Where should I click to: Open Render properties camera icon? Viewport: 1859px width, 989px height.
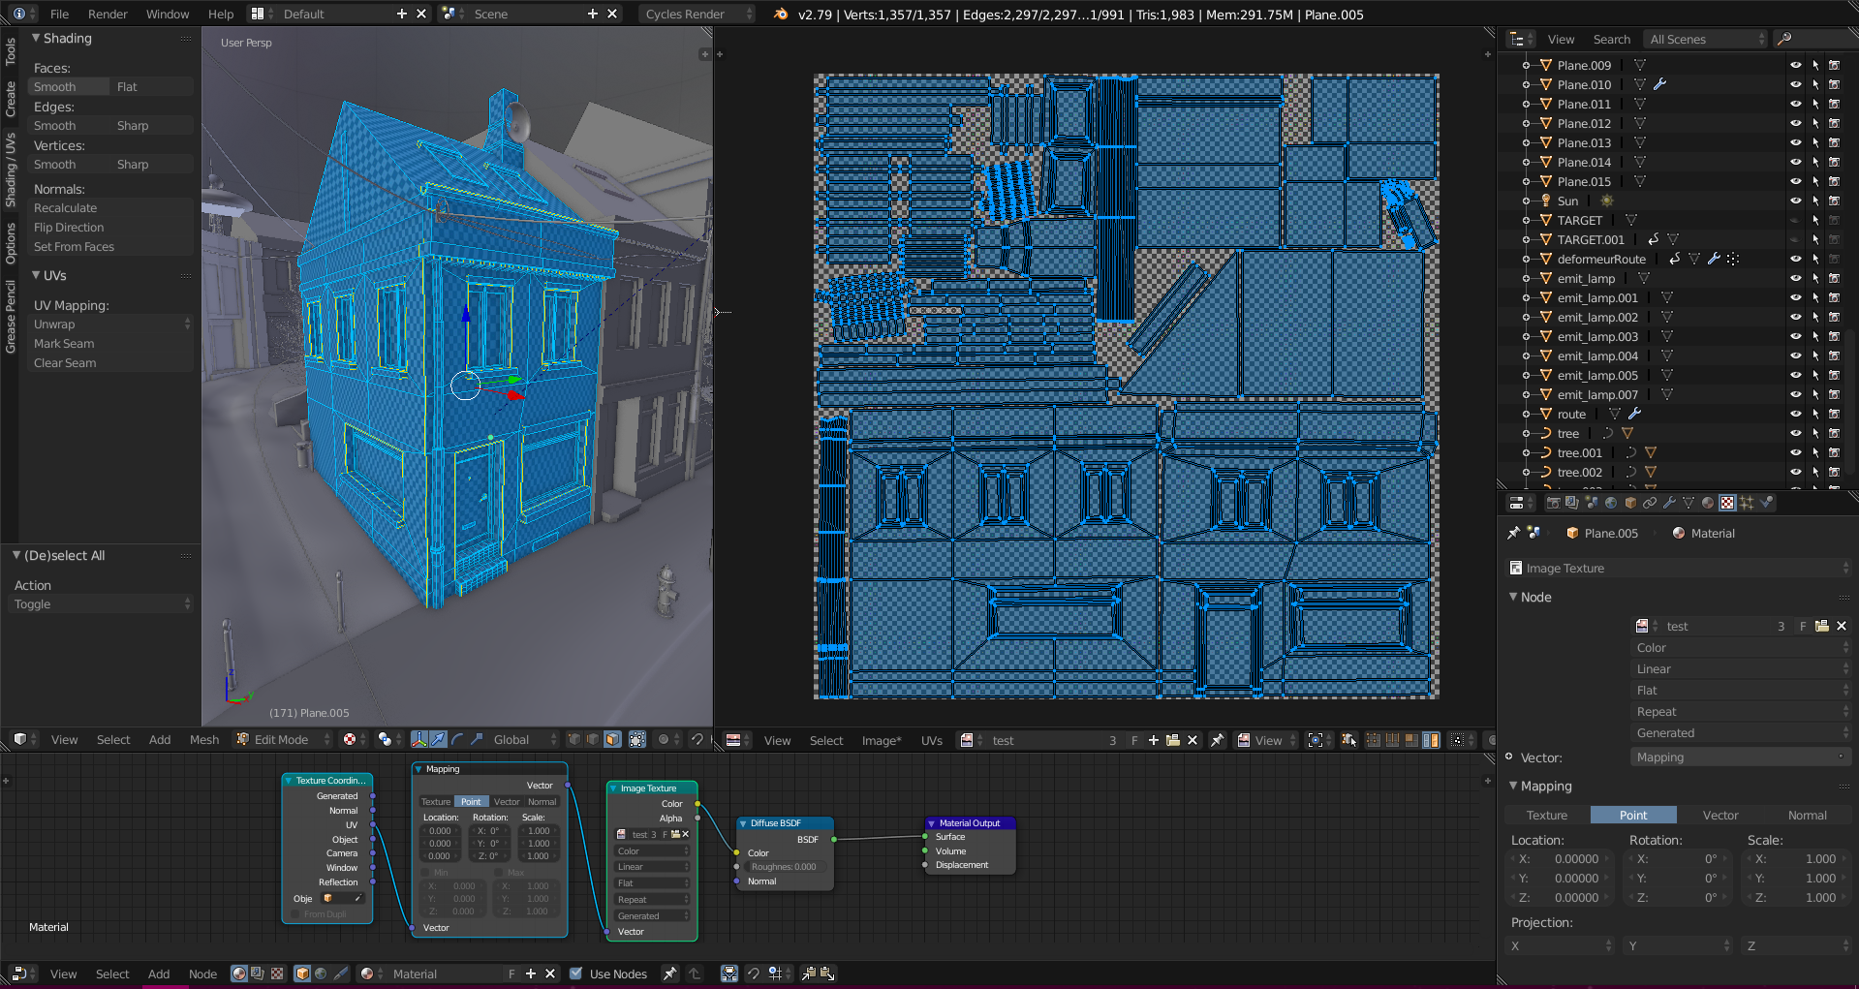1553,503
